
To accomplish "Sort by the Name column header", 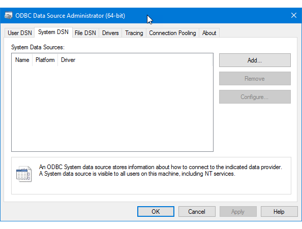I will [x=22, y=60].
